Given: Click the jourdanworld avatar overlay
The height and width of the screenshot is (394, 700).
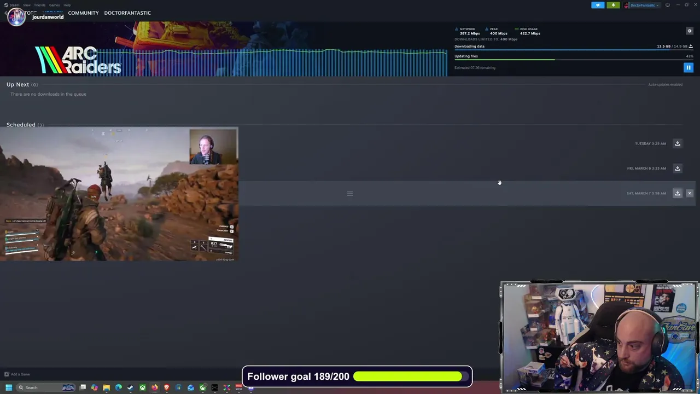Looking at the screenshot, I should coord(16,16).
